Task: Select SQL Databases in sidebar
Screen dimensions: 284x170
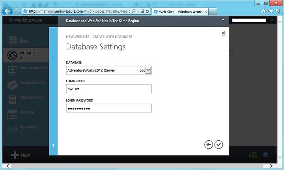Action: click(x=26, y=100)
